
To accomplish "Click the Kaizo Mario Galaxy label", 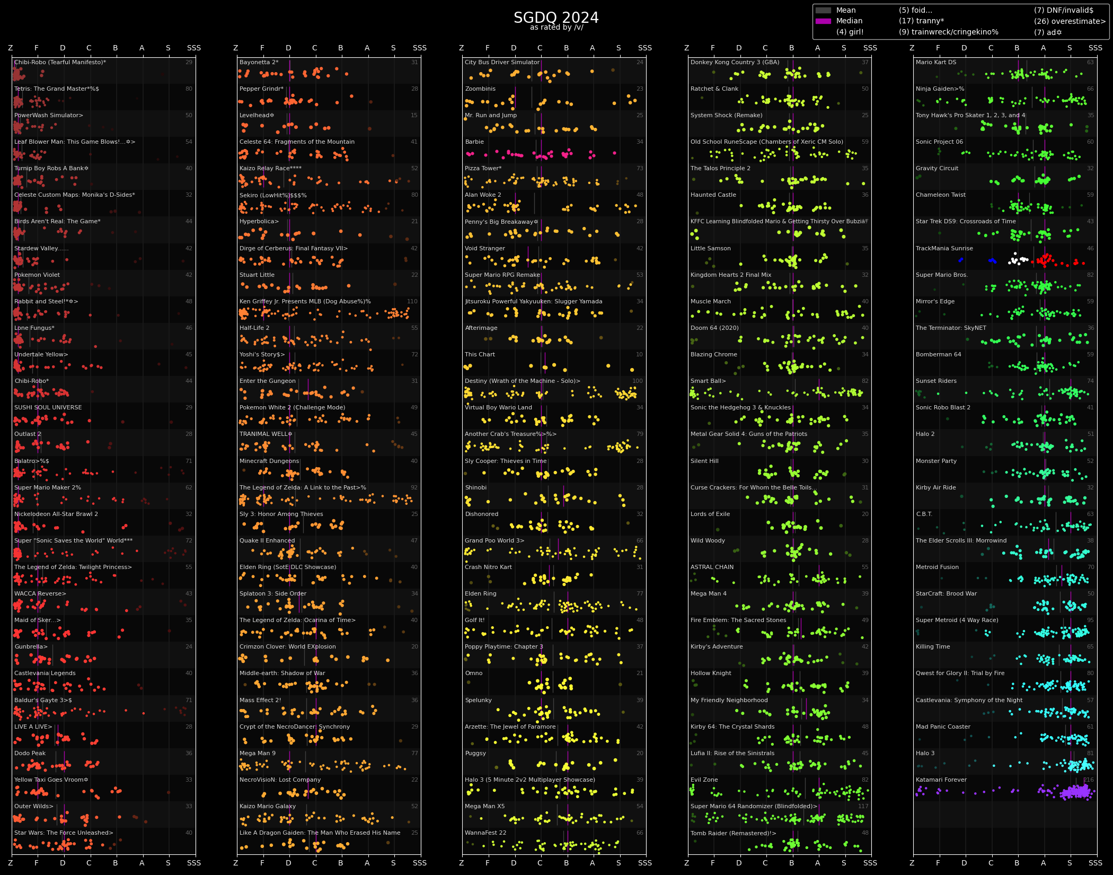I will 268,806.
